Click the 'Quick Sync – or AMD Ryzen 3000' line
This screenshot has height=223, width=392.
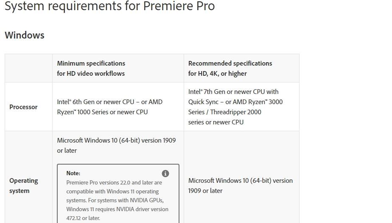[x=235, y=102]
